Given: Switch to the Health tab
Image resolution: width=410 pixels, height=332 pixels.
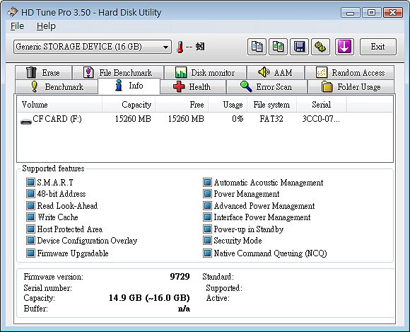Looking at the screenshot, I should point(193,86).
